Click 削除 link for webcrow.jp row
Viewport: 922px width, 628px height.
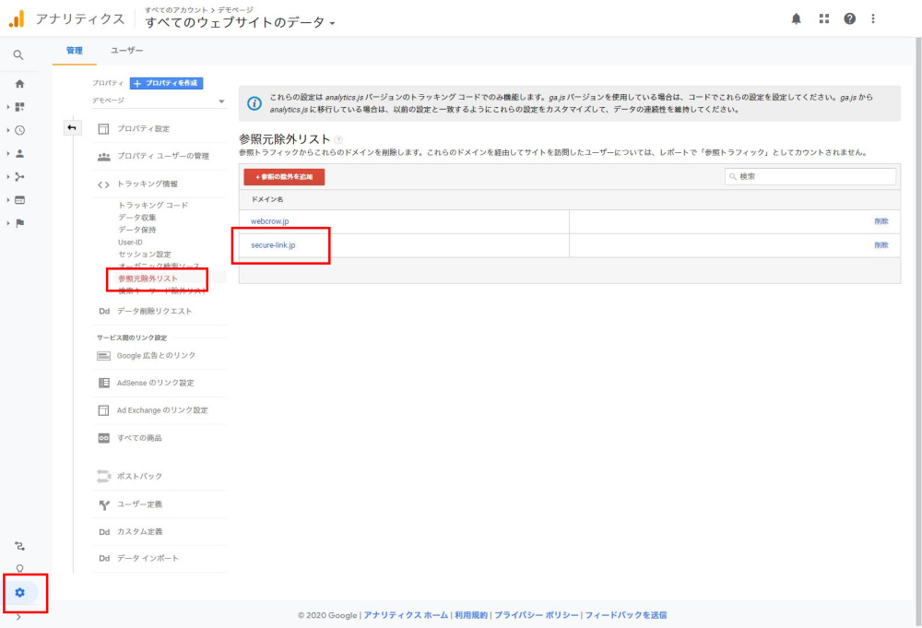[881, 221]
